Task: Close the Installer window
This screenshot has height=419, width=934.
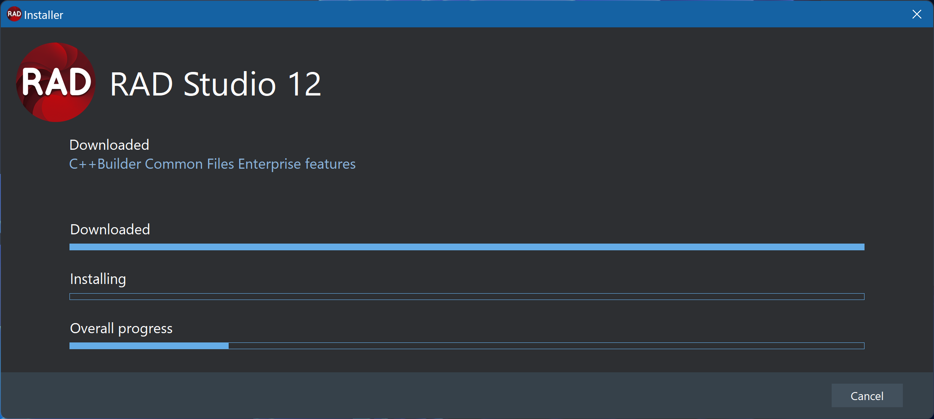Action: 917,14
